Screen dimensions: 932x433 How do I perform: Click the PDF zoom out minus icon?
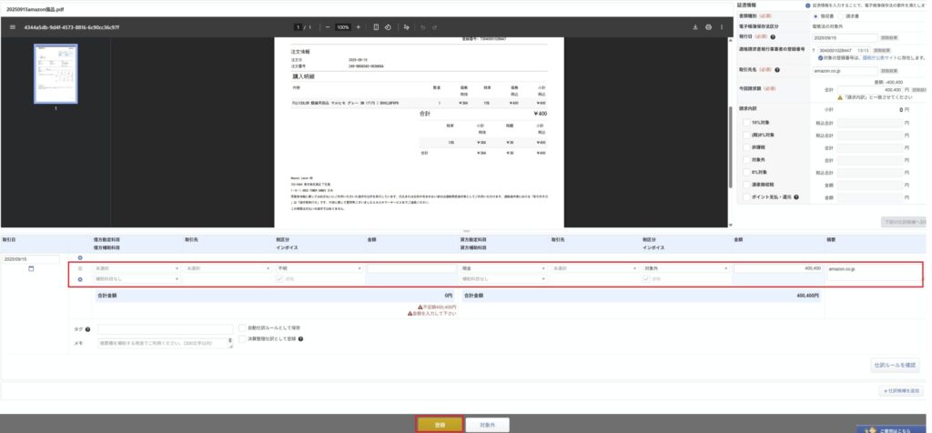327,27
